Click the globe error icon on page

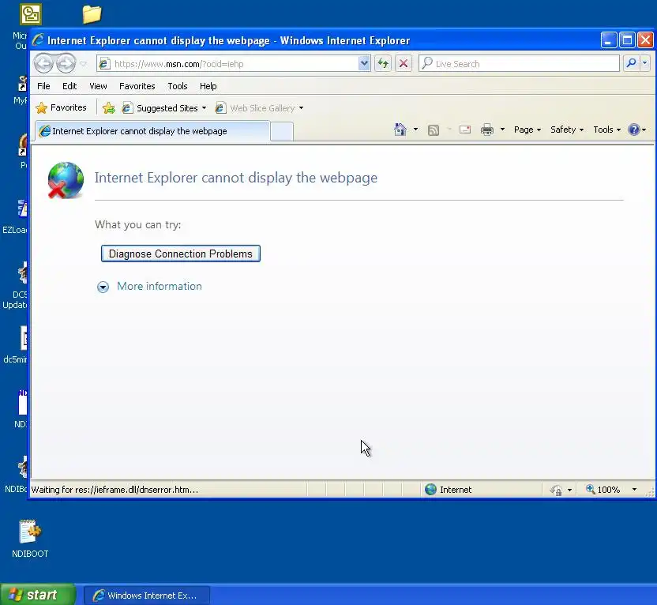click(66, 180)
